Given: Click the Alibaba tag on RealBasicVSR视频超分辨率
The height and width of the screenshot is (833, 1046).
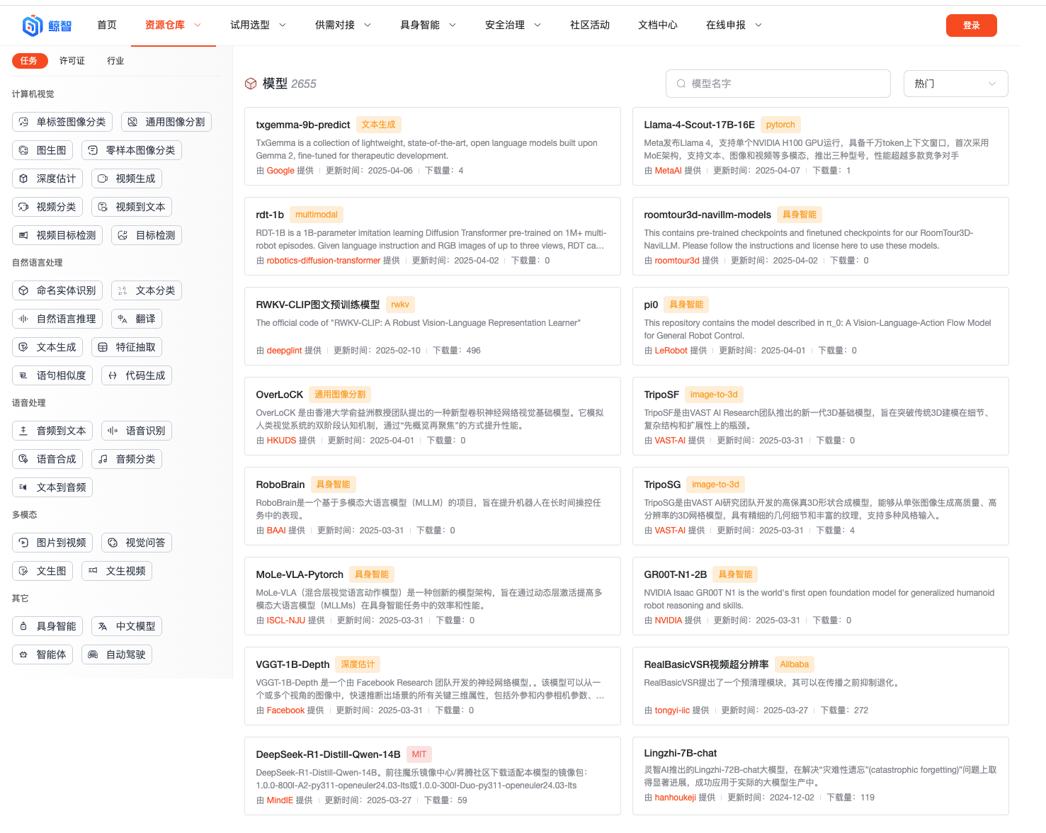Looking at the screenshot, I should tap(795, 664).
